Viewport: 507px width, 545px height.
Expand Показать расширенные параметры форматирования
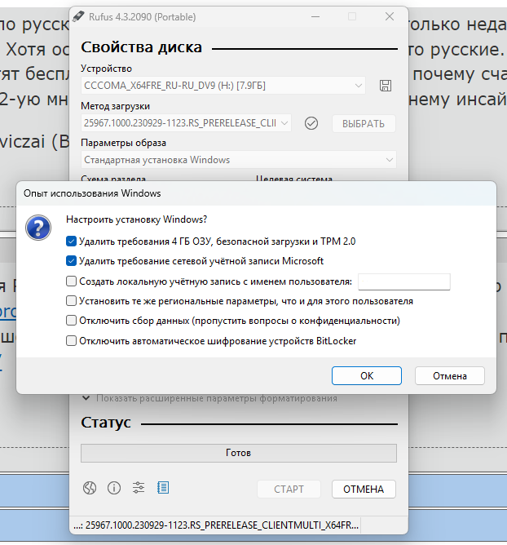[x=209, y=398]
